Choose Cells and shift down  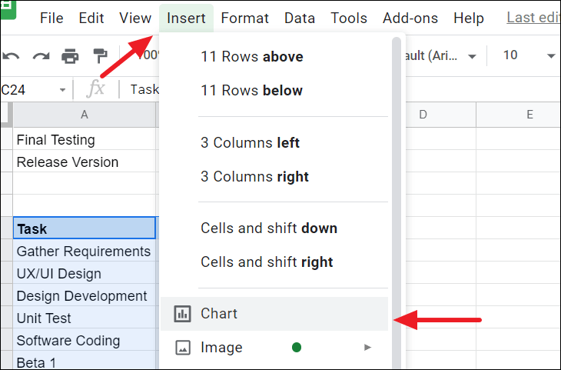click(269, 228)
